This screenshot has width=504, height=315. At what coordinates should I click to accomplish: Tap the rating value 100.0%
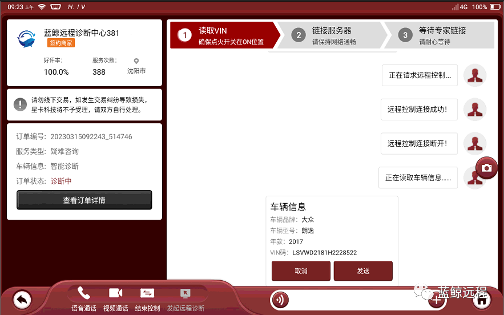57,72
